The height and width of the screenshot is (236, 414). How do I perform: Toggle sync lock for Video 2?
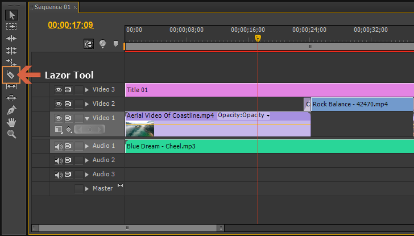coord(68,104)
